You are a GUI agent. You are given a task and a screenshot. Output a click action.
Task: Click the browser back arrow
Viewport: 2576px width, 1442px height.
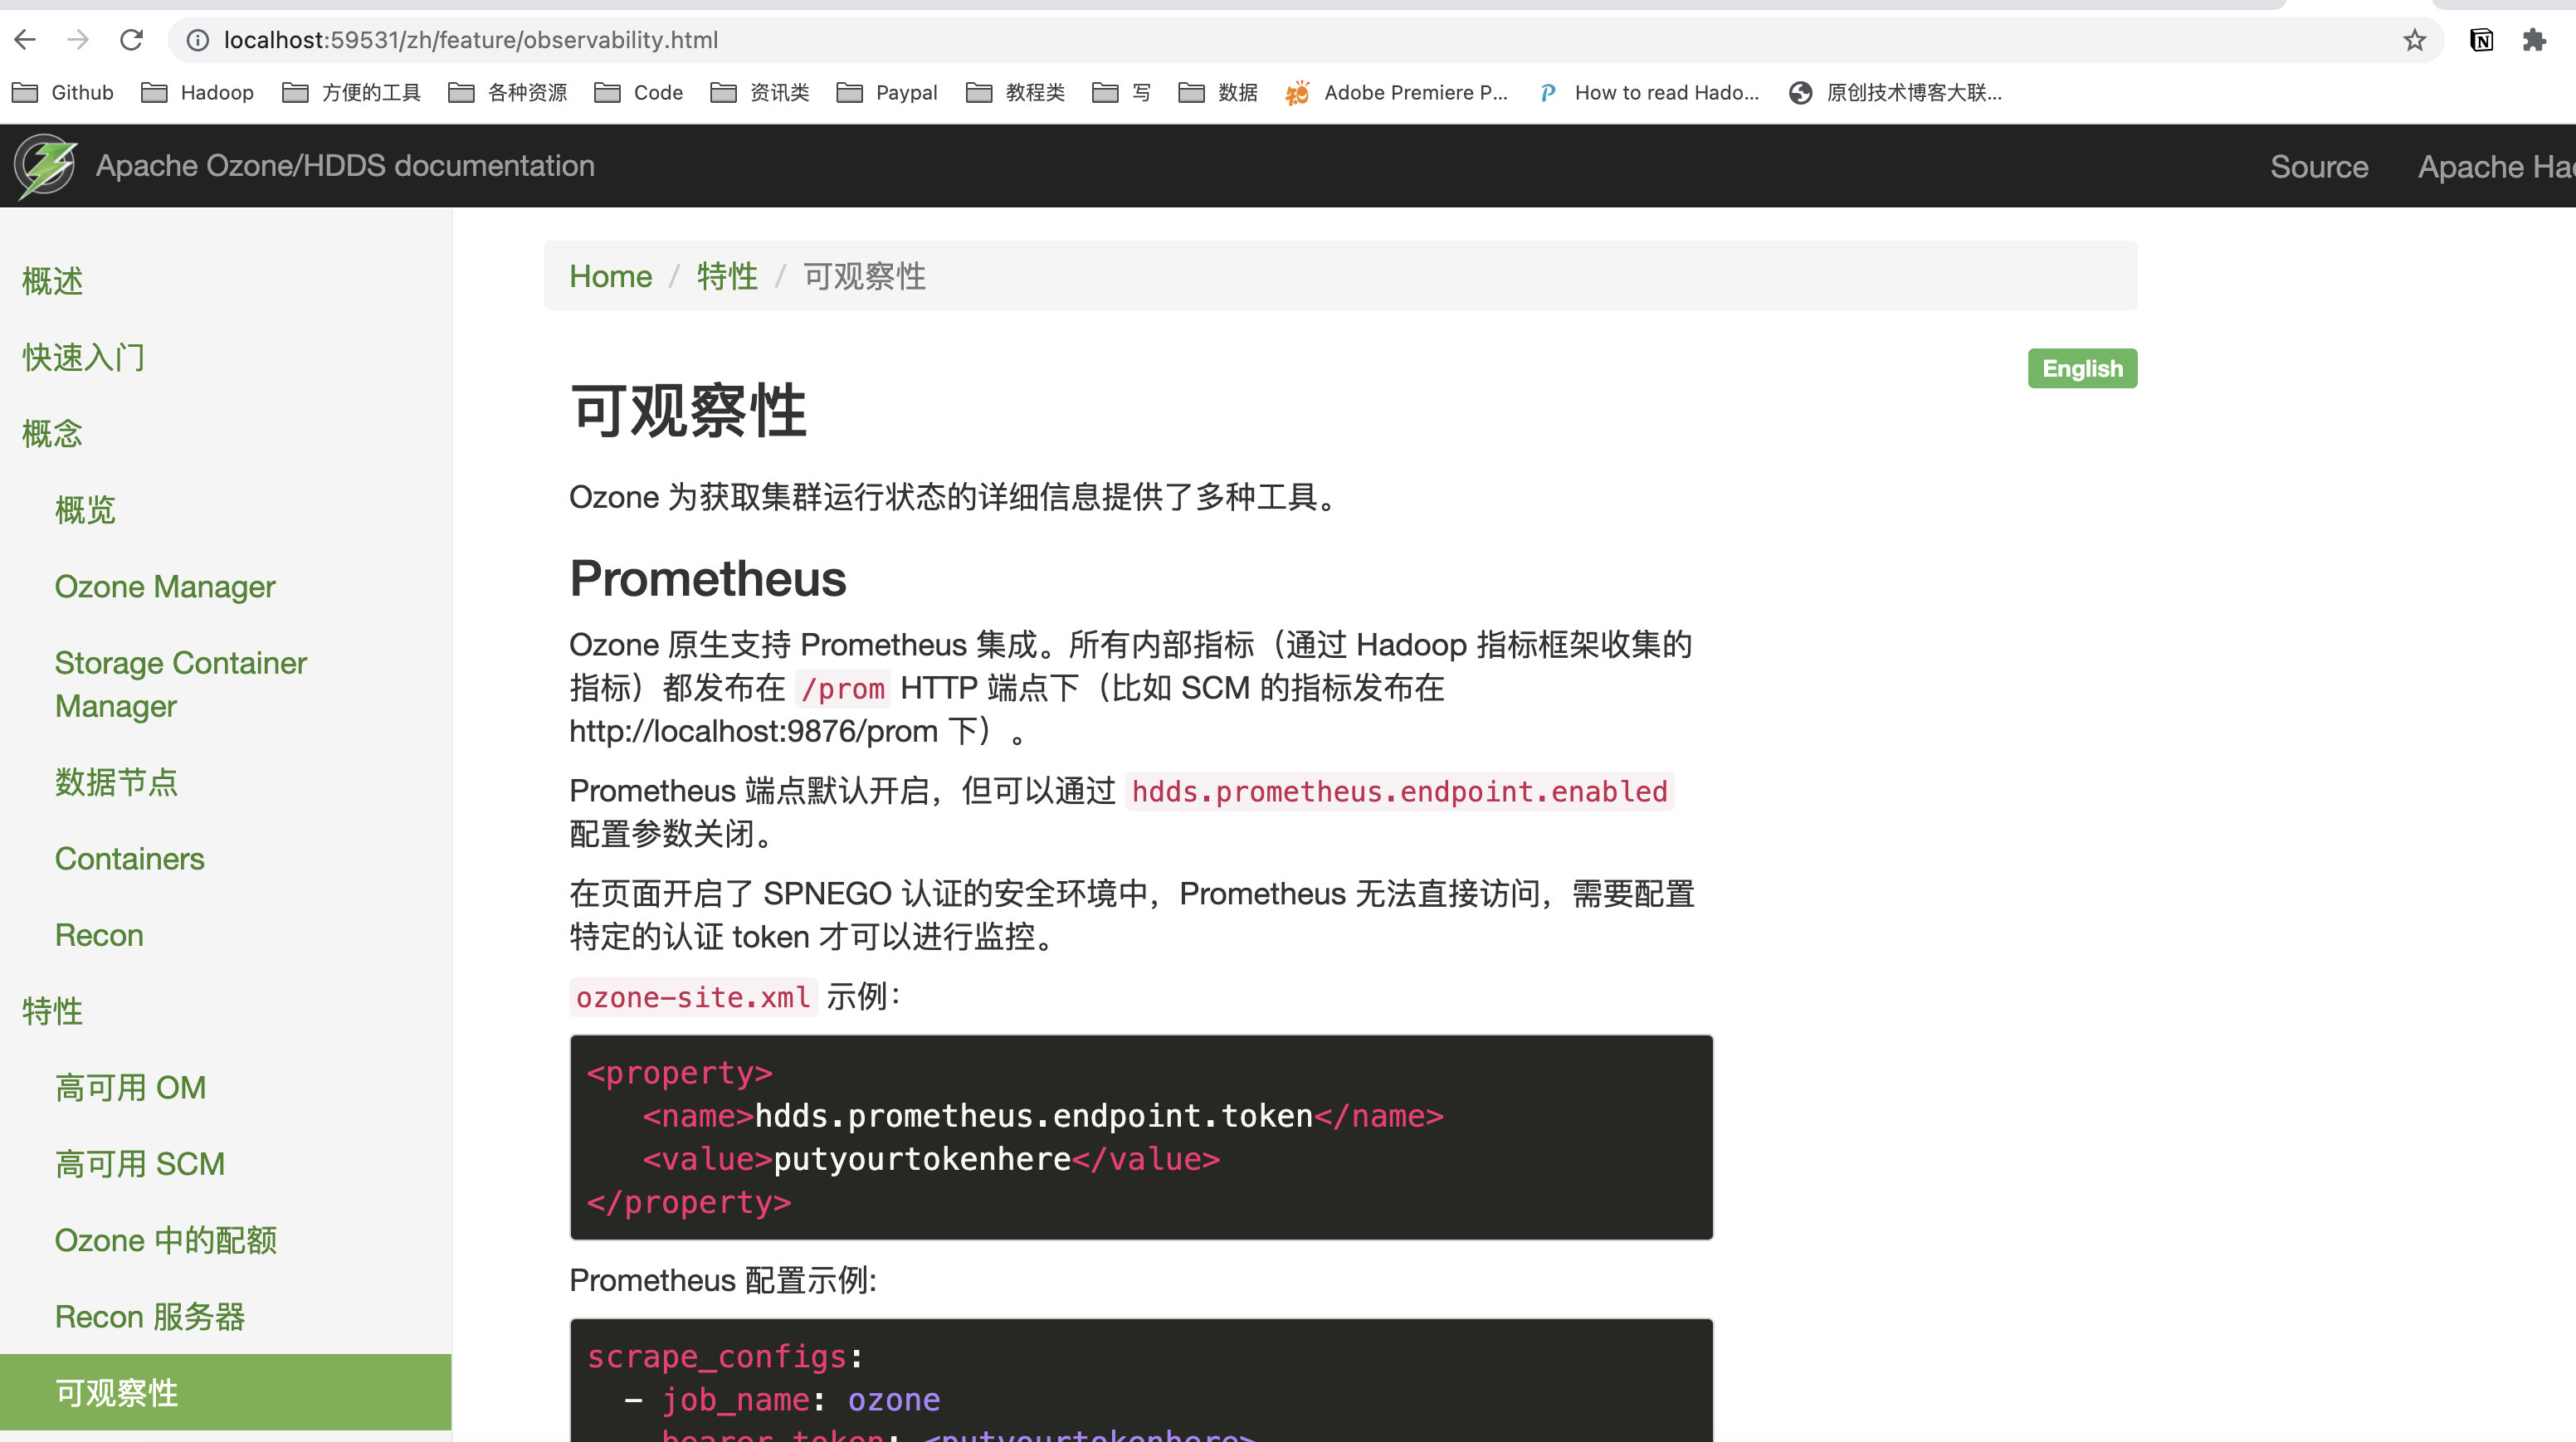click(26, 40)
